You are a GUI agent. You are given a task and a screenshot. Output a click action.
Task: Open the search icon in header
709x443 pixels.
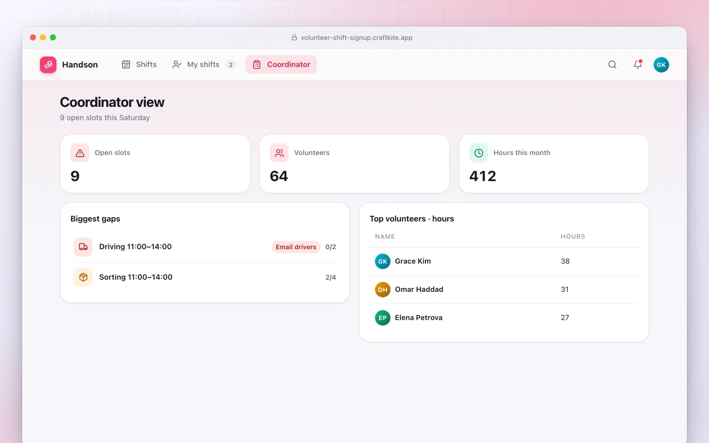(612, 65)
